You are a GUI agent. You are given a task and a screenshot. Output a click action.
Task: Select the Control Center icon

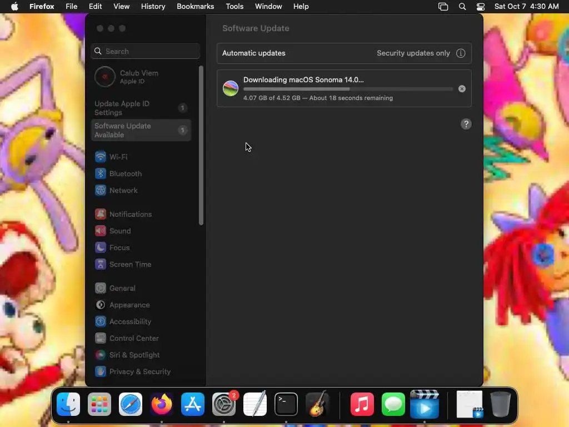101,339
